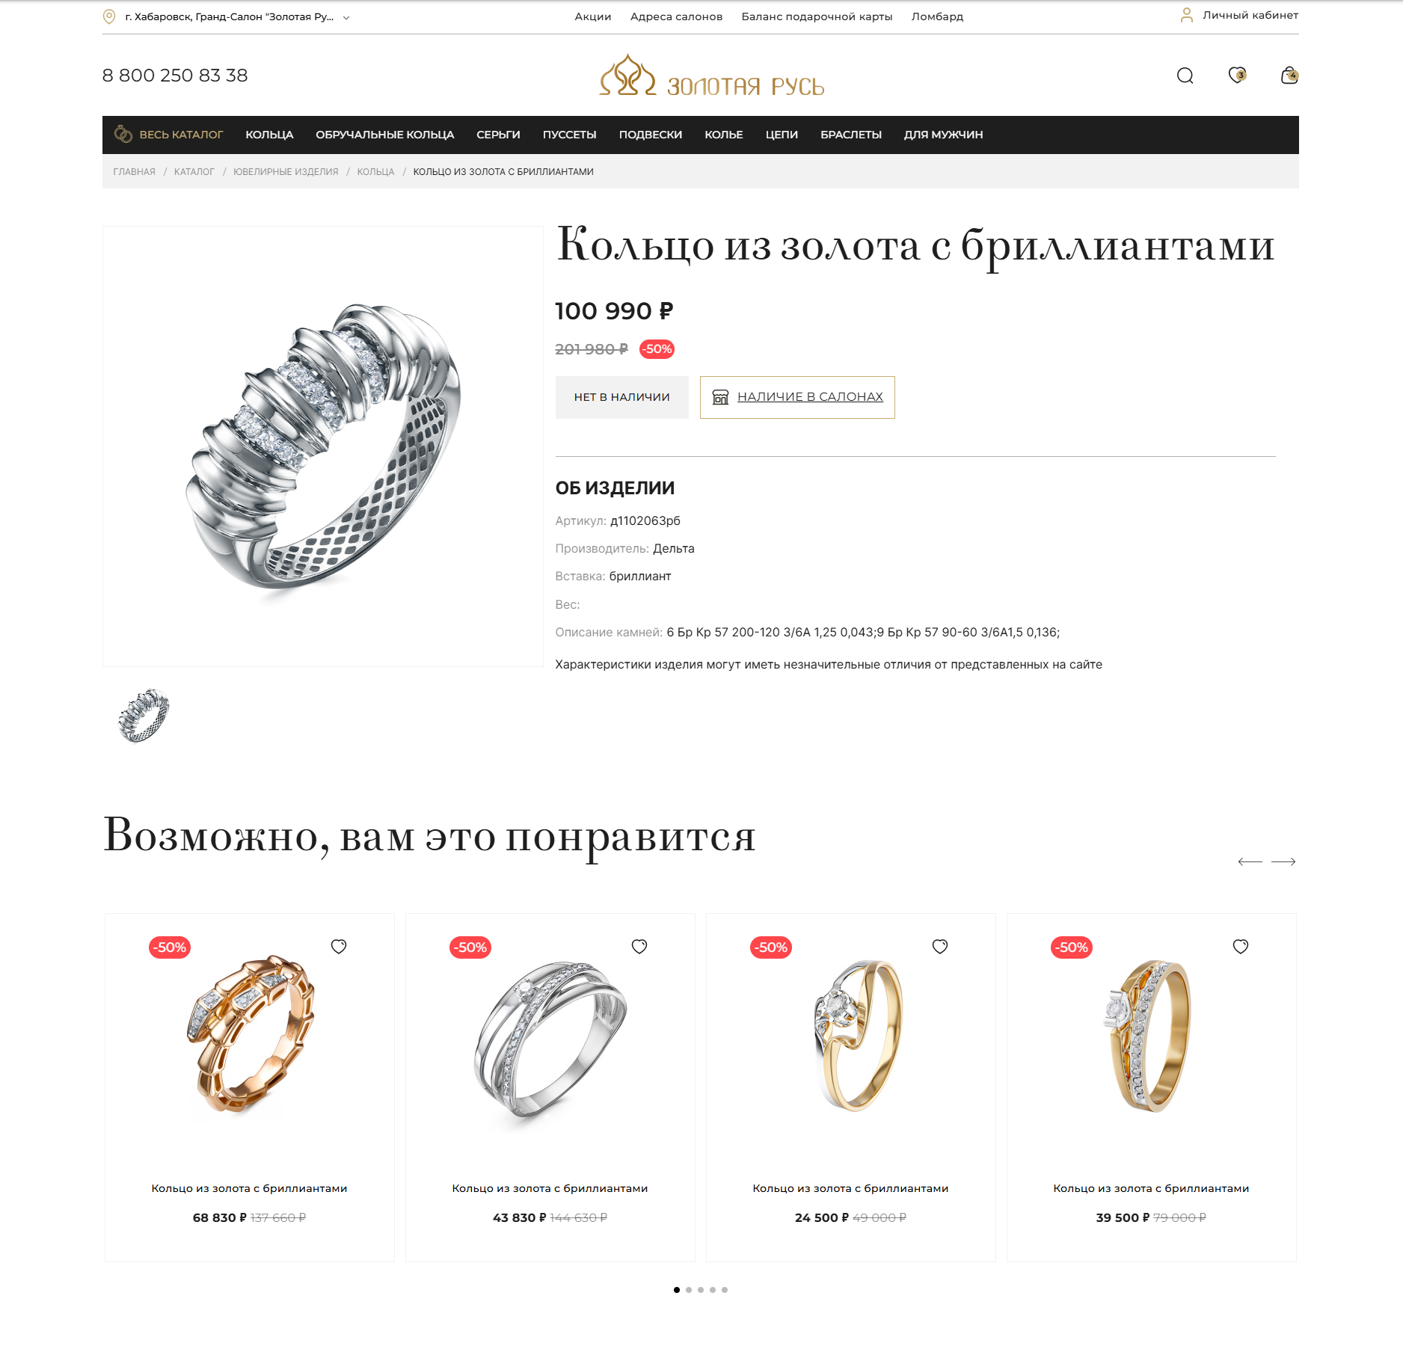Open the search magnifier icon
The width and height of the screenshot is (1403, 1358).
click(1185, 76)
